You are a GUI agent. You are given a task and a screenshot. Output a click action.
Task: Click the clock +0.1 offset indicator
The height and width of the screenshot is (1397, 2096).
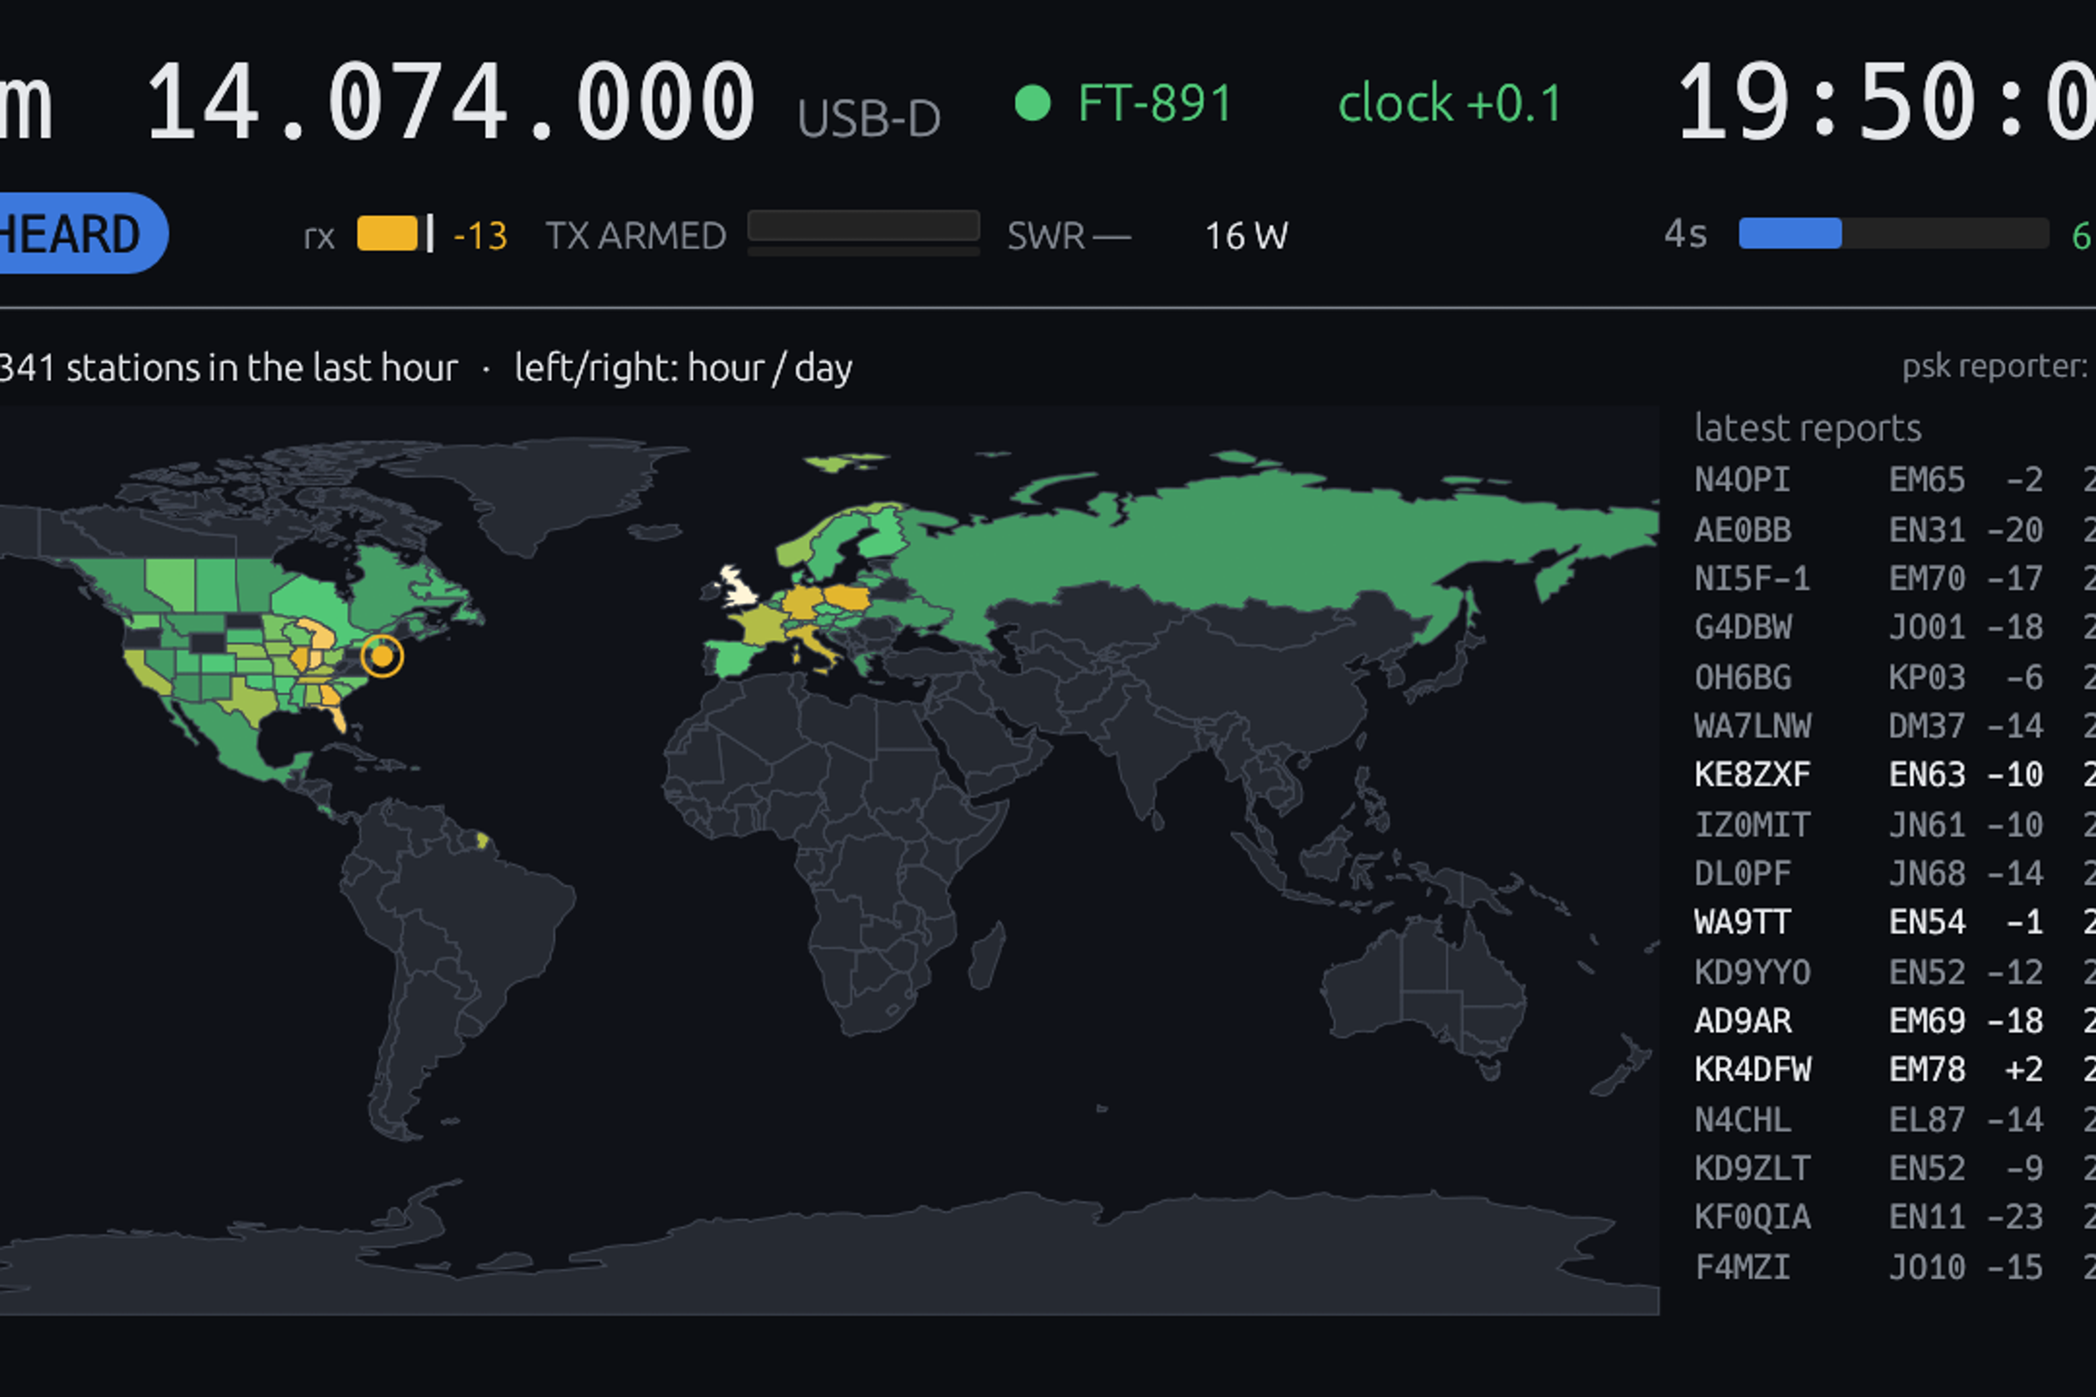(1450, 103)
